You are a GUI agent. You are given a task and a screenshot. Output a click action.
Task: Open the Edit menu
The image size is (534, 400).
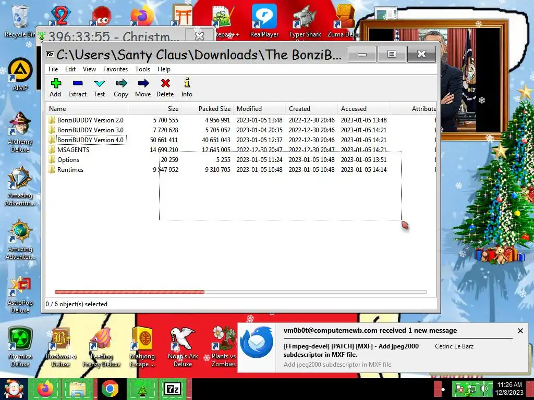click(70, 69)
